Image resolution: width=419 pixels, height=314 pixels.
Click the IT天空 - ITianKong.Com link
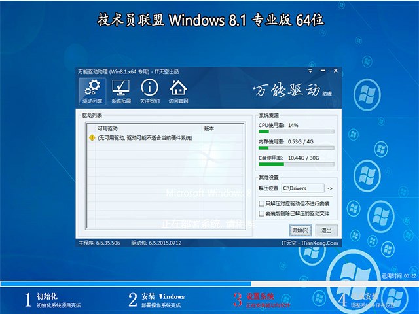[310, 243]
